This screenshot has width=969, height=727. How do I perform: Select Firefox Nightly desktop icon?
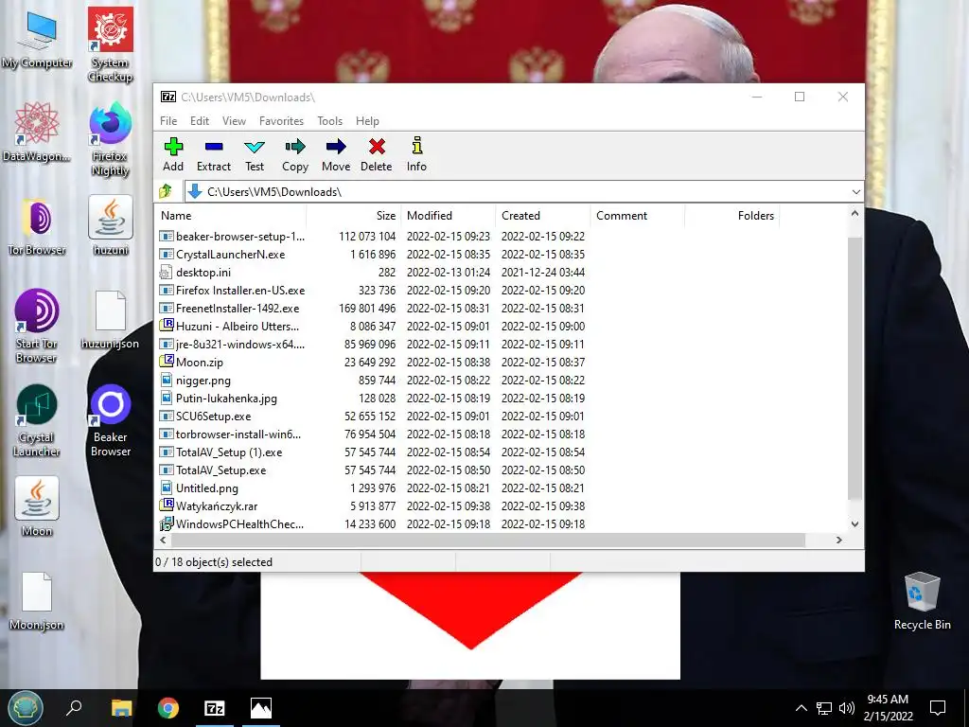pos(111,140)
